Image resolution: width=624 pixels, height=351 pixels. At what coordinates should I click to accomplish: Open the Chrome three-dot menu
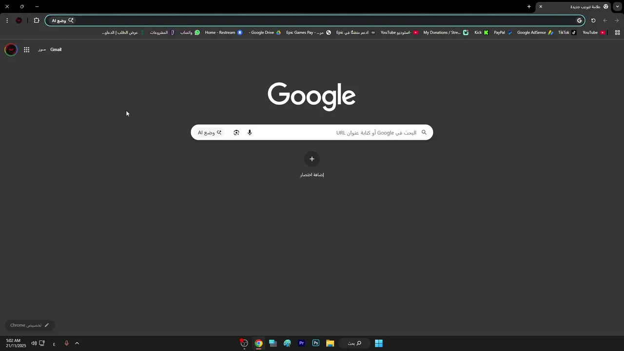tap(7, 20)
